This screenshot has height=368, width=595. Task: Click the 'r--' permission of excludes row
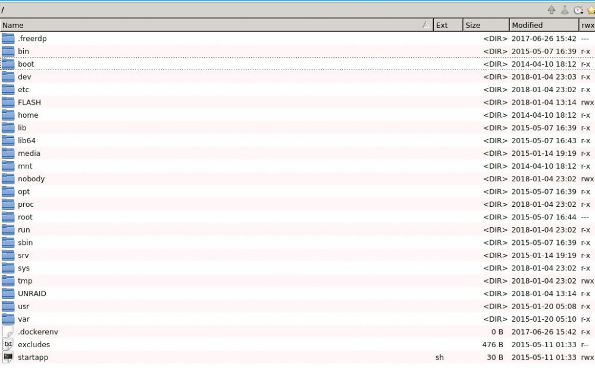[585, 344]
